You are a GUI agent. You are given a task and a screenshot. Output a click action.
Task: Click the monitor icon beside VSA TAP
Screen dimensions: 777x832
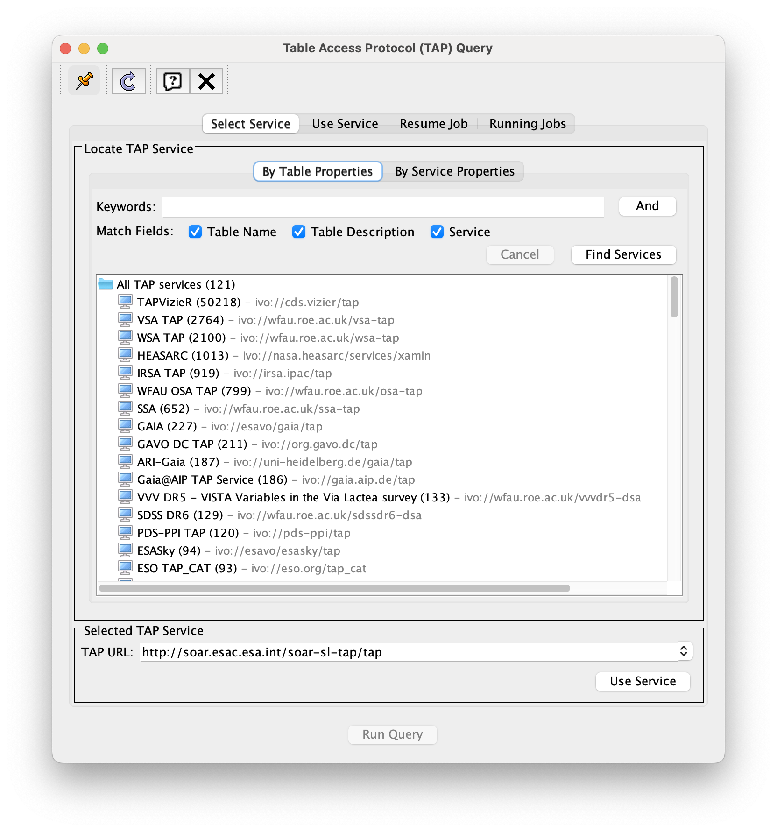pos(125,319)
